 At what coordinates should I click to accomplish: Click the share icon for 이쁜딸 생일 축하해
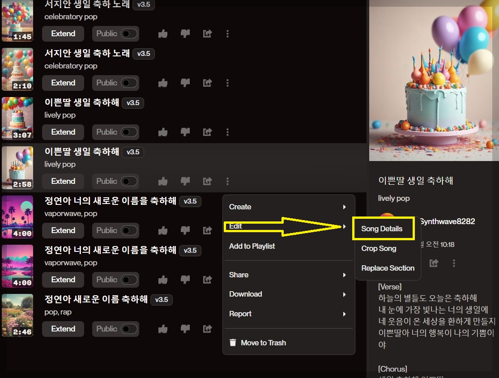pyautogui.click(x=207, y=132)
